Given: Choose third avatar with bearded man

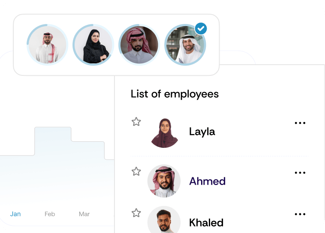Looking at the screenshot, I should [139, 45].
